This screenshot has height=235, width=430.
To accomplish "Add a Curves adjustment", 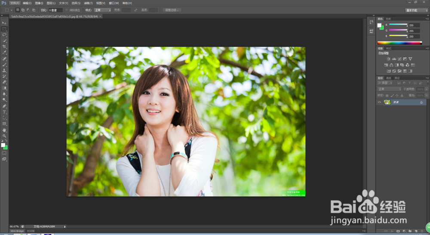I will coord(399,59).
